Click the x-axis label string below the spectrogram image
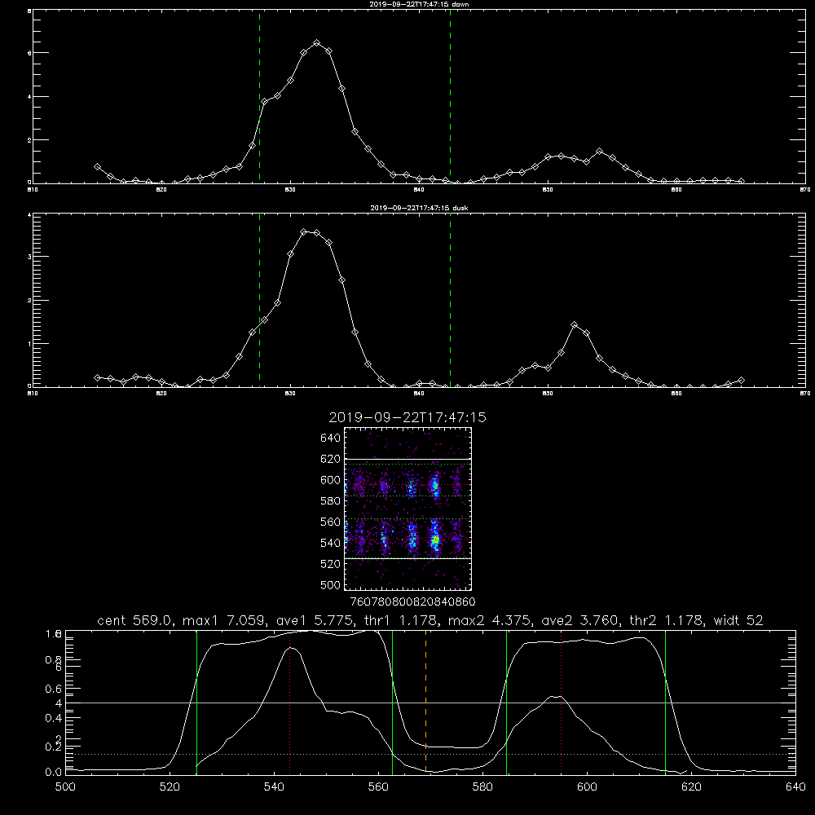 [412, 601]
